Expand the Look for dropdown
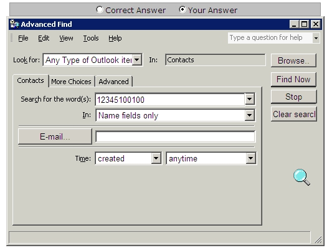This screenshot has height=248, width=332. 137,60
